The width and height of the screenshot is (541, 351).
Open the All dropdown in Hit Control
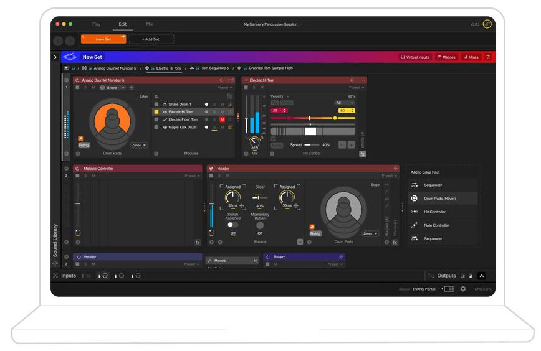(x=345, y=103)
